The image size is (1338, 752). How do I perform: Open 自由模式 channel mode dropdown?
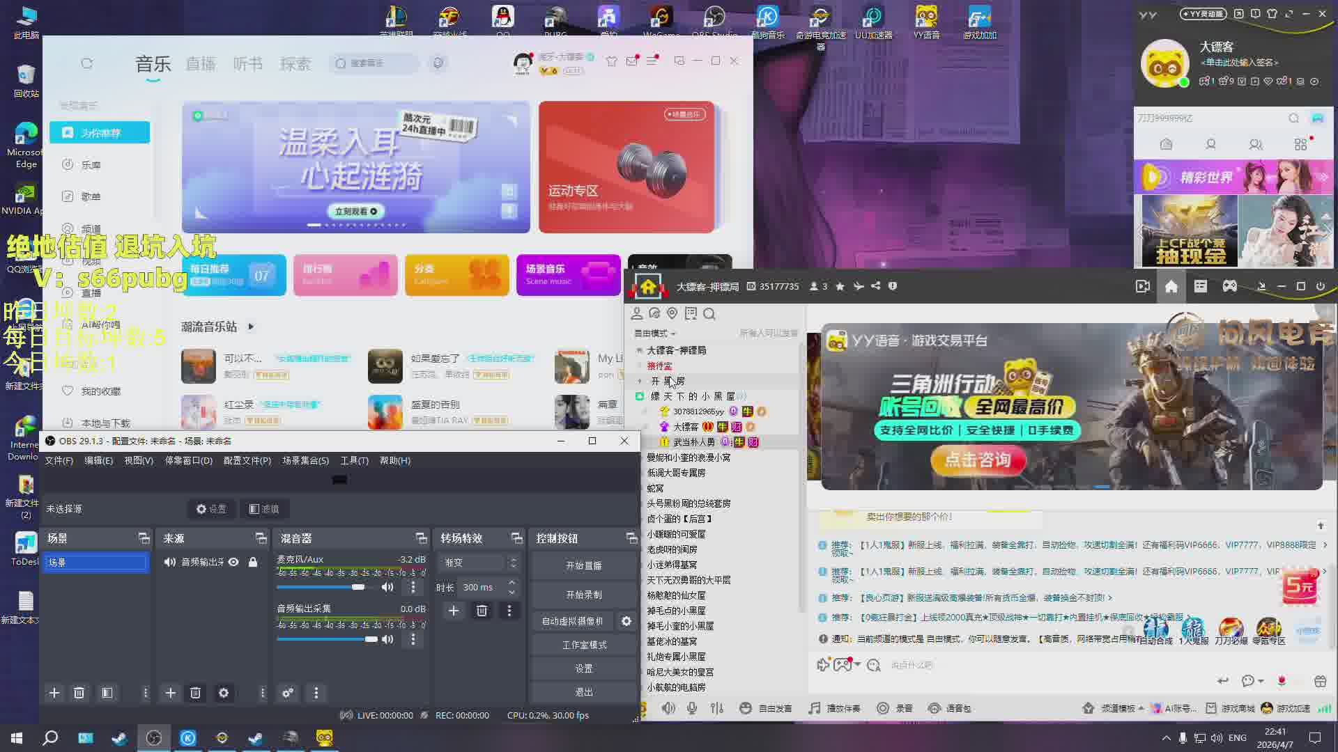(655, 334)
